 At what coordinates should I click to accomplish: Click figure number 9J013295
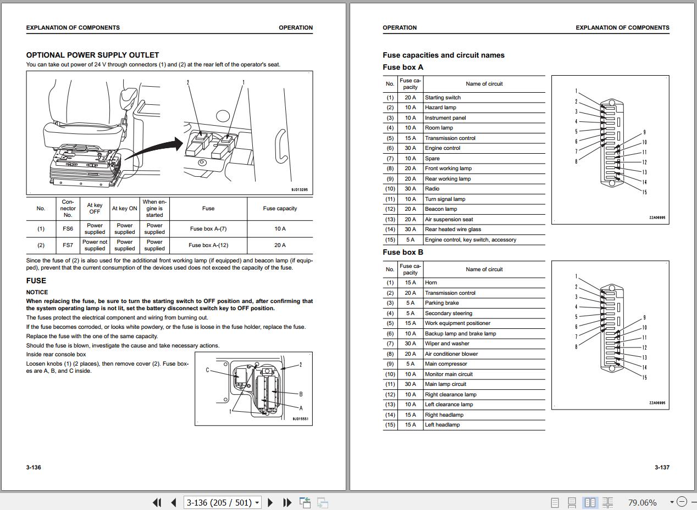[x=300, y=190]
